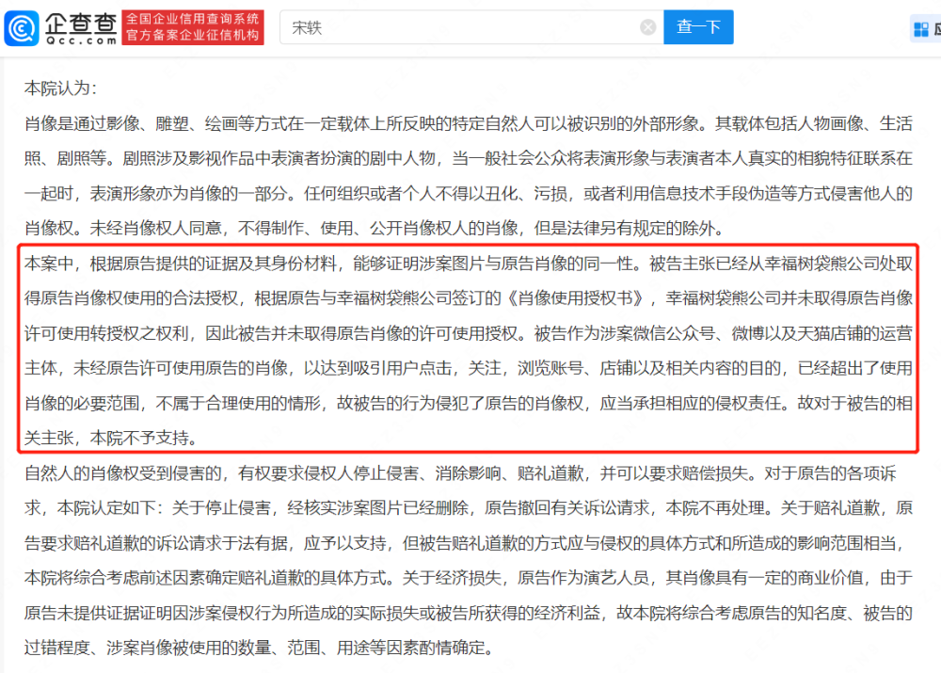Click the line starting 本院将综合考虑前述因素

pos(468,578)
